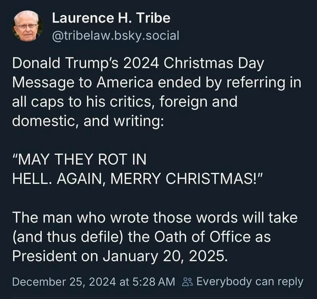Click the display name Laurence H. Tribe

(111, 18)
